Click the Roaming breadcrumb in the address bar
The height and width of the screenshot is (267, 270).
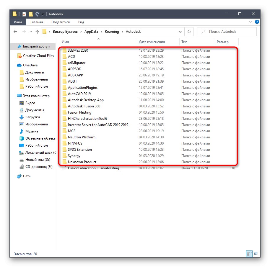[112, 32]
